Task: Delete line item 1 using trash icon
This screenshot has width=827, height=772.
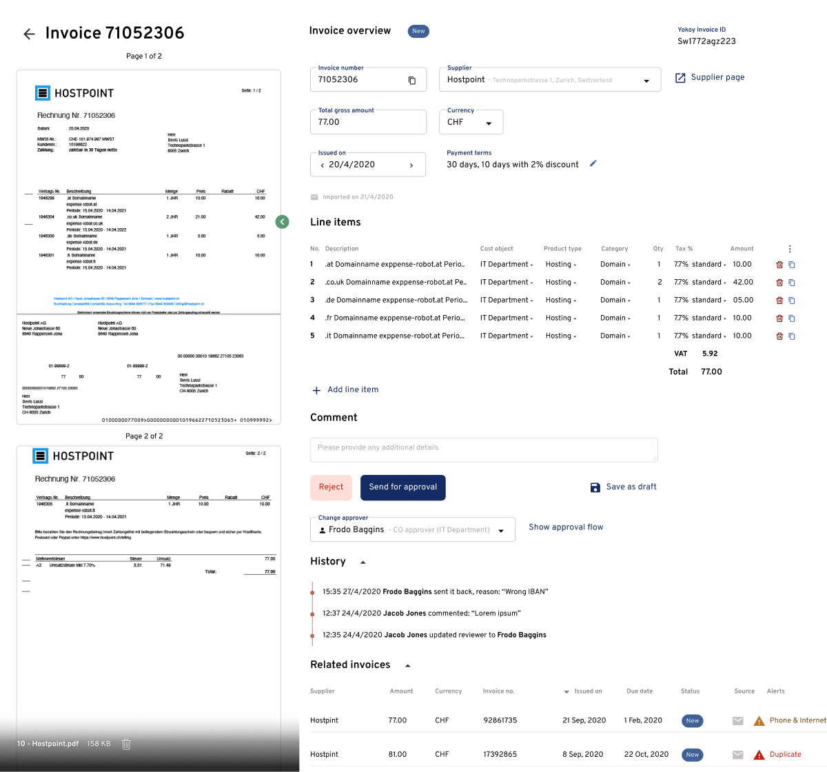Action: tap(779, 265)
